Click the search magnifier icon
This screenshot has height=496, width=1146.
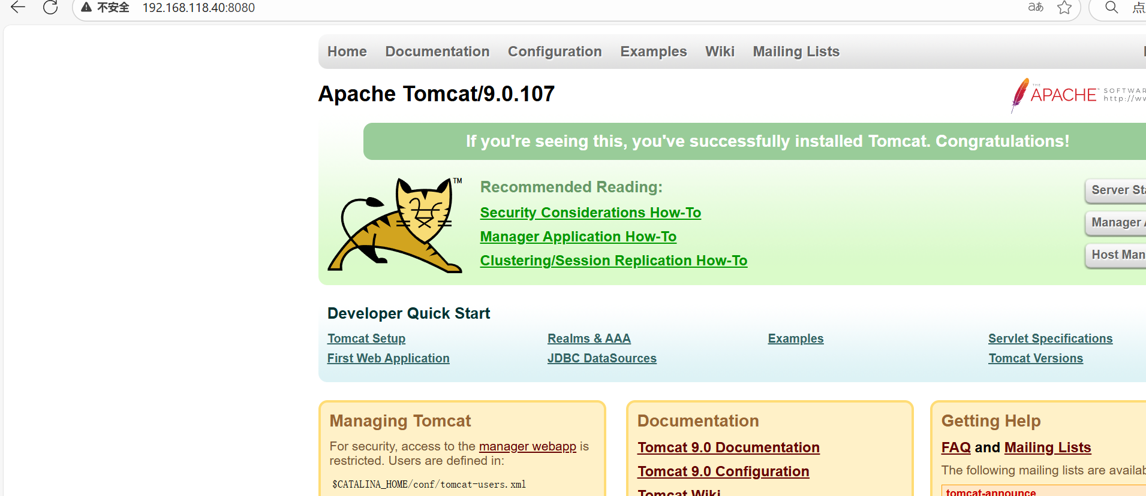pyautogui.click(x=1111, y=7)
